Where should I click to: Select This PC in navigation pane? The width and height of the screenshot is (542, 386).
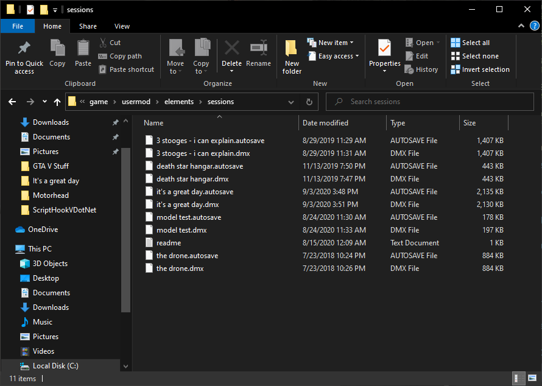tap(40, 249)
